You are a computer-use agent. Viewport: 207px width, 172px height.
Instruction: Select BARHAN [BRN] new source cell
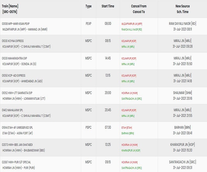point(182,127)
